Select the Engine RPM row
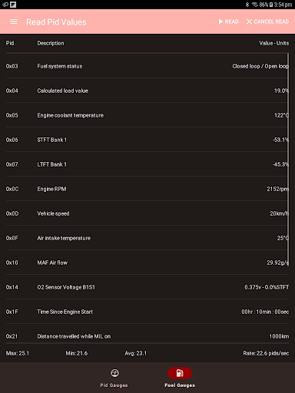Viewport: 295px width, 393px height. tap(147, 189)
